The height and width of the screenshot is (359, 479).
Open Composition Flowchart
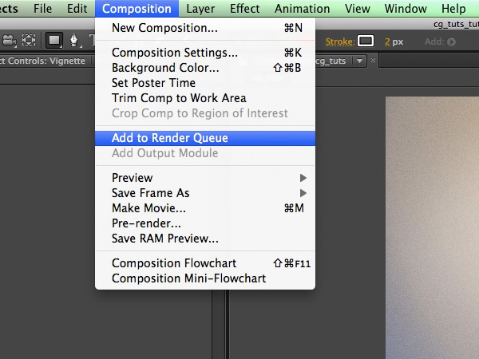205,263
